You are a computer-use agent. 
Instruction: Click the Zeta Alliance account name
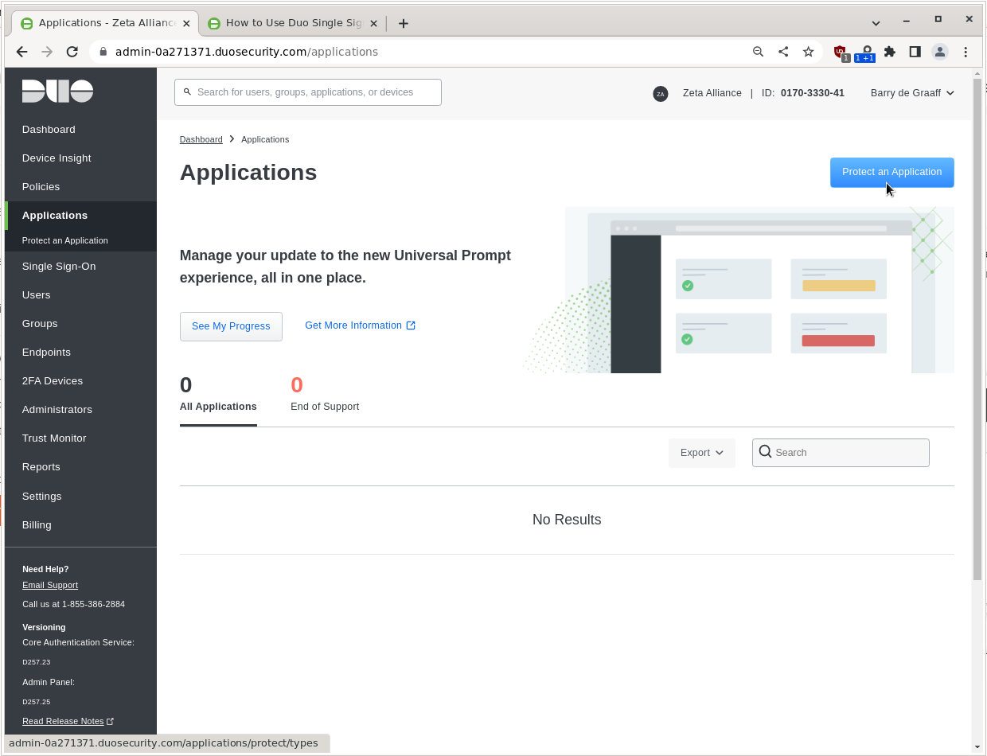coord(712,93)
